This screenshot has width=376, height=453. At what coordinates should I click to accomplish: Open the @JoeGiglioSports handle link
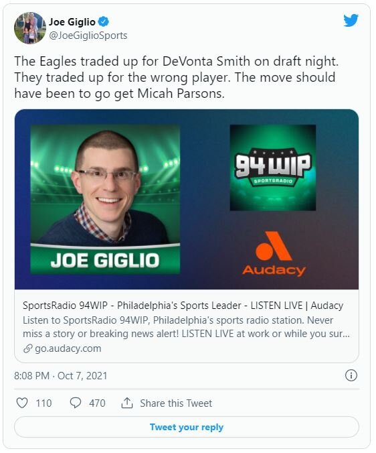[x=88, y=36]
